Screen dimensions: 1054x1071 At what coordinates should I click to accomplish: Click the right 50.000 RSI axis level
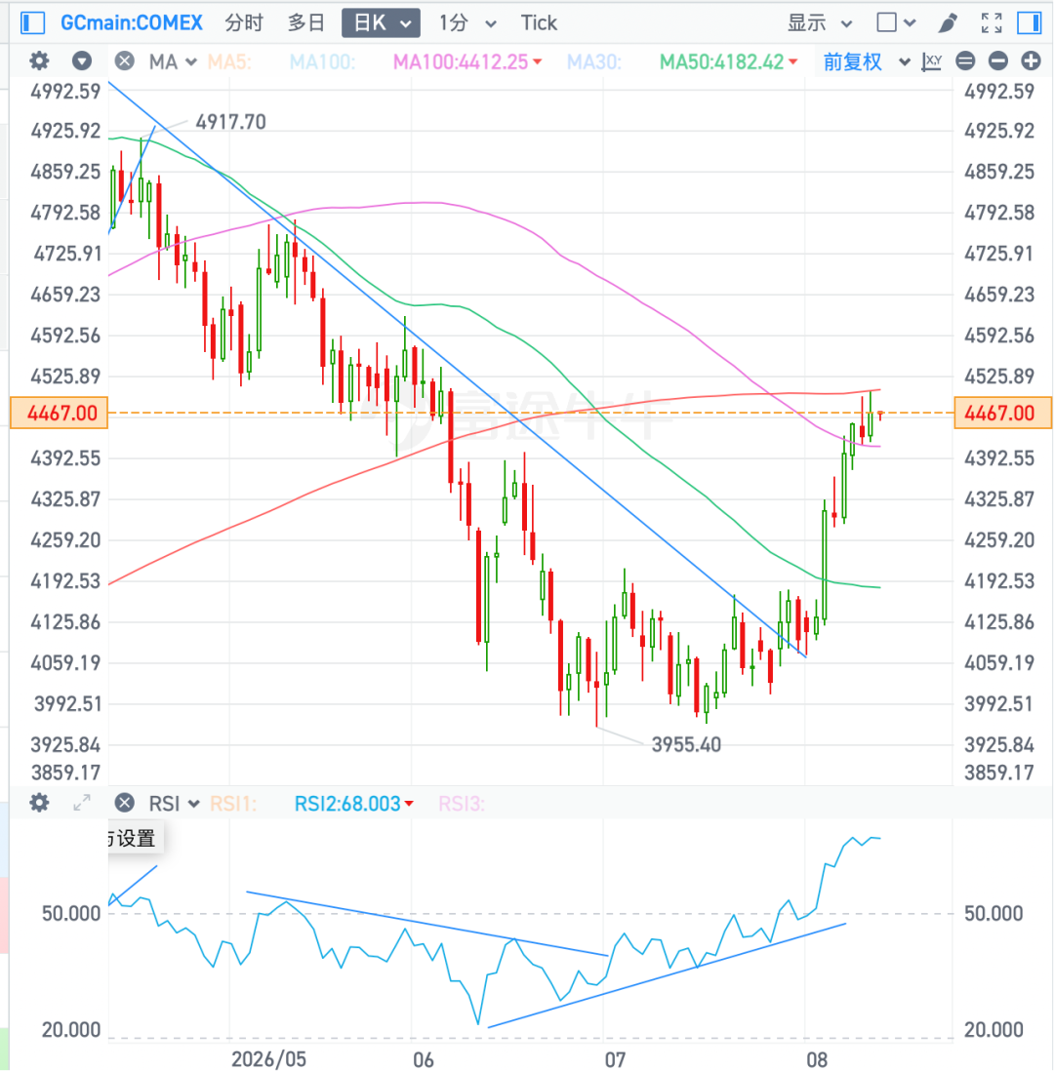993,913
